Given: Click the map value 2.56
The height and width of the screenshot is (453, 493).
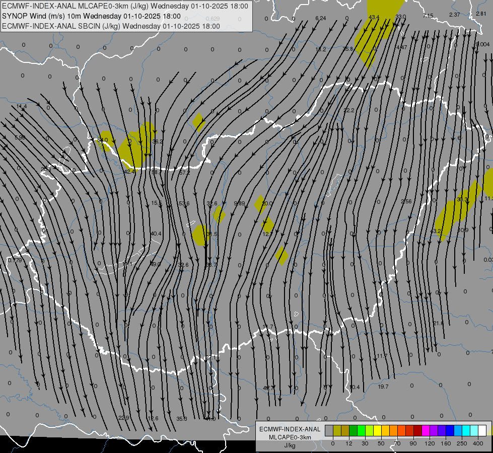Looking at the screenshot, I should (406, 201).
